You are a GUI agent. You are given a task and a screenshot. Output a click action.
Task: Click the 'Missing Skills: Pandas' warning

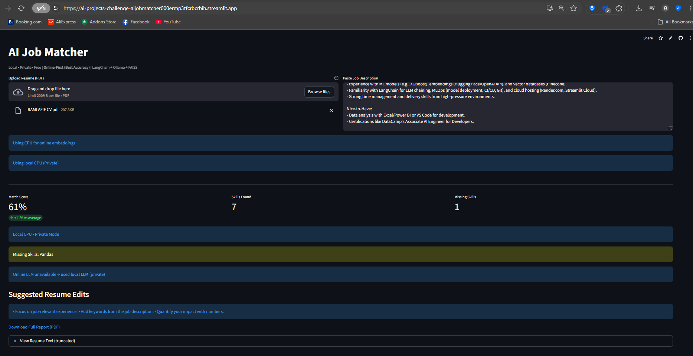pos(341,254)
